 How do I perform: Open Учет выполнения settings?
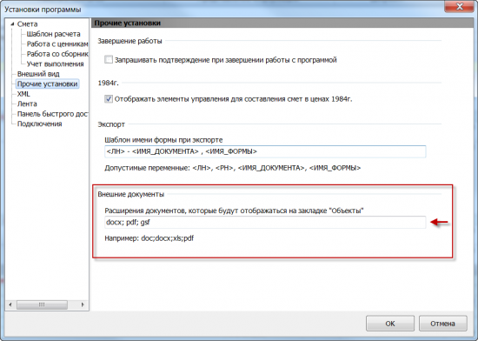pos(55,64)
